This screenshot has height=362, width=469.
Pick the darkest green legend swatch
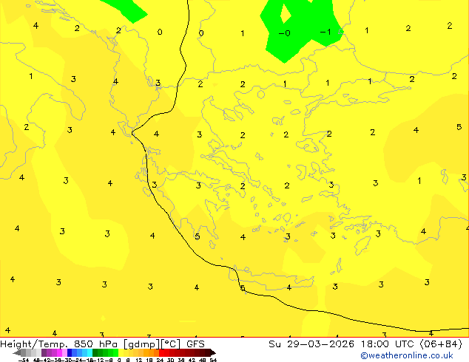coord(95,352)
